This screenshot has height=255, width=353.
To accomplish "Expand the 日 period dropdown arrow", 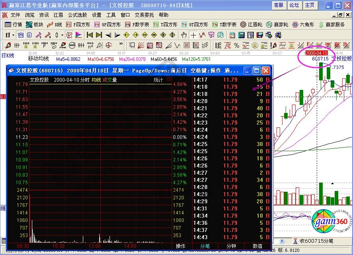I will pos(13,35).
